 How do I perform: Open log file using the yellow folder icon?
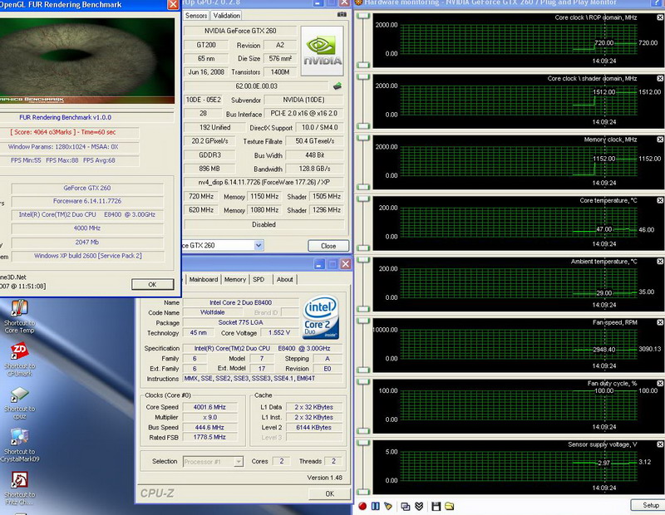(449, 506)
